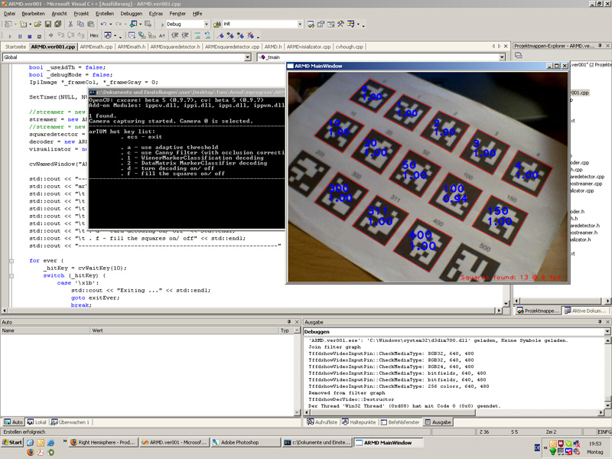
Task: Switch to the console window taskbar button
Action: 317,442
